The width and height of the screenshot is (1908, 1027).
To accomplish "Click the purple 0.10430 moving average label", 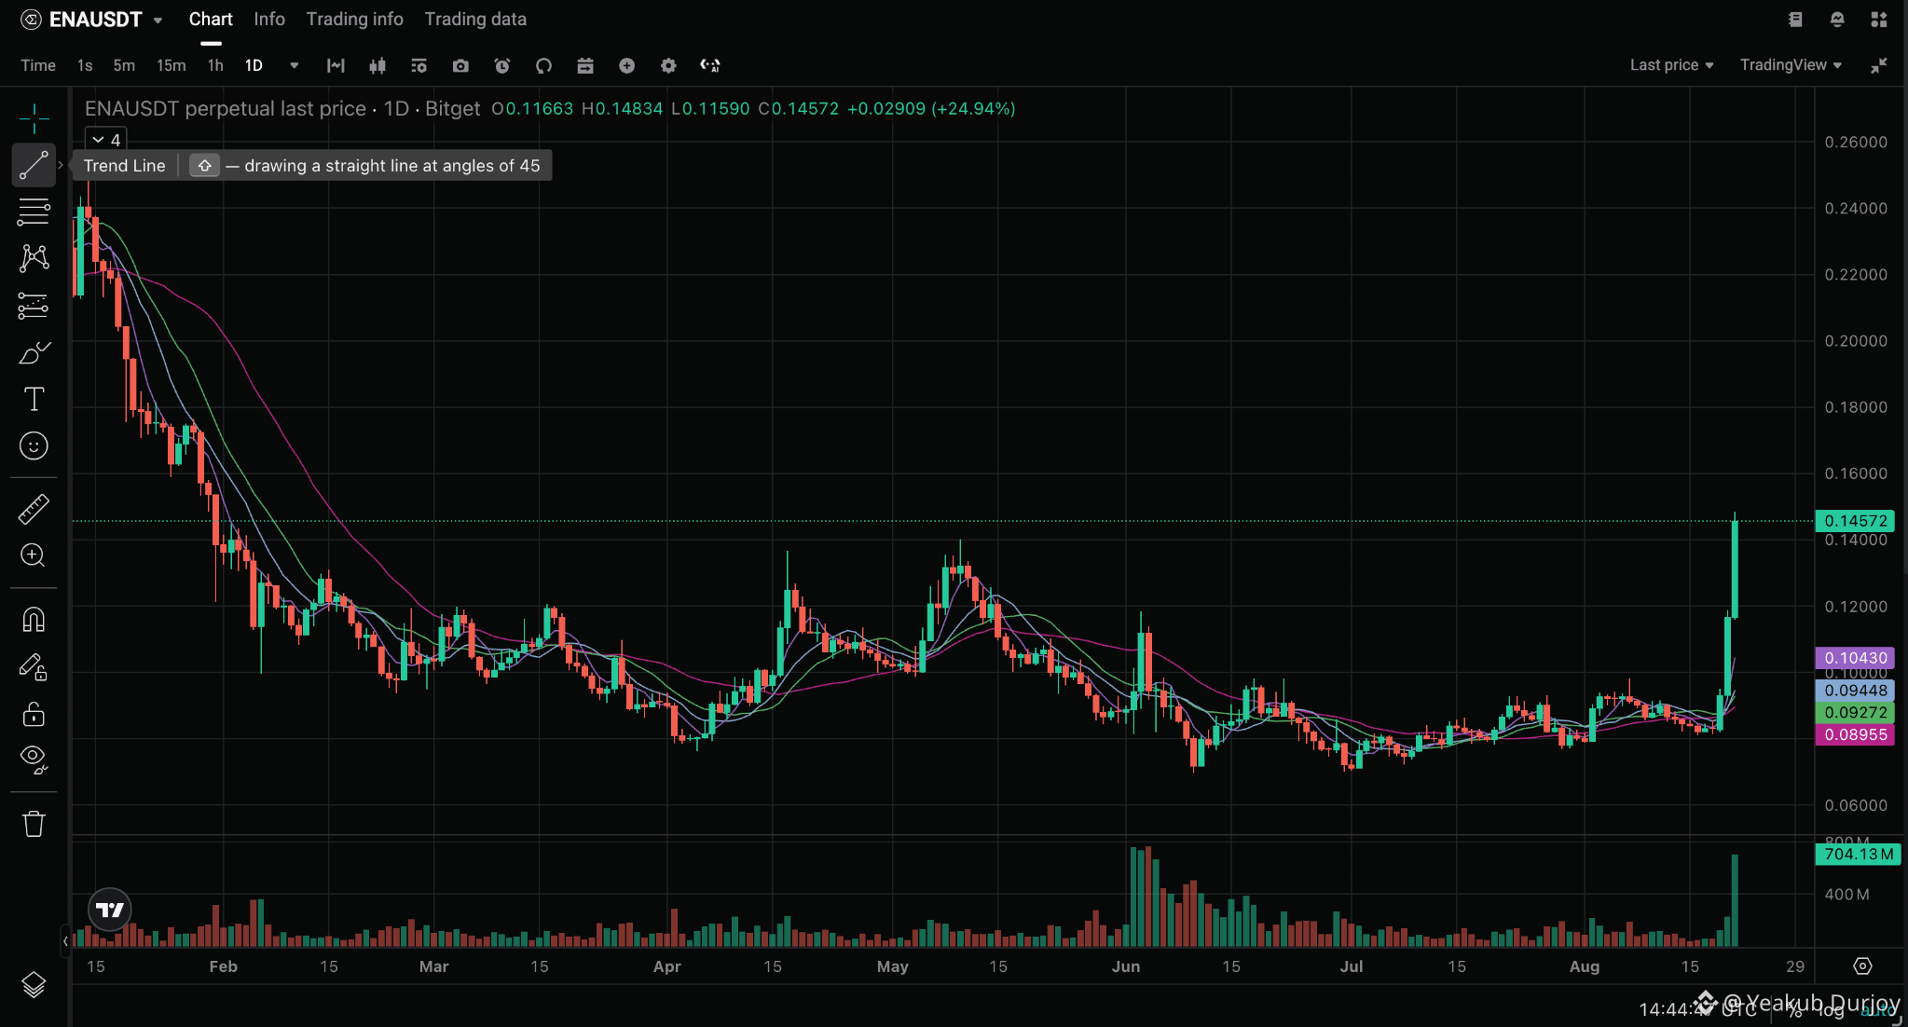I will (x=1855, y=658).
